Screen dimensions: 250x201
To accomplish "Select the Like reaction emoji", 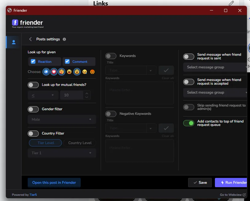I will 46,72.
